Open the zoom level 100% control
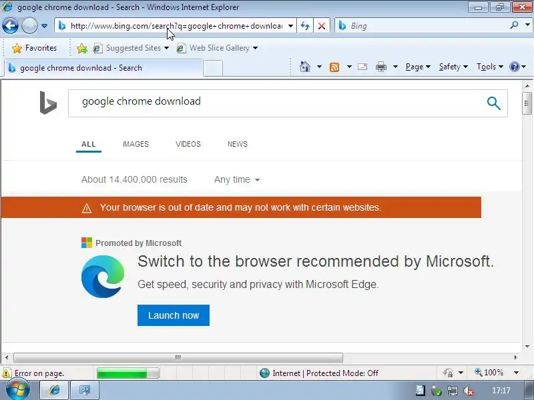The width and height of the screenshot is (534, 400). click(489, 373)
